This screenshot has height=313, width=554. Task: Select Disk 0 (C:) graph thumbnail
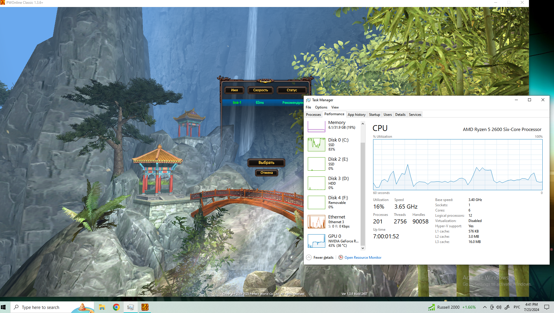[x=316, y=144]
